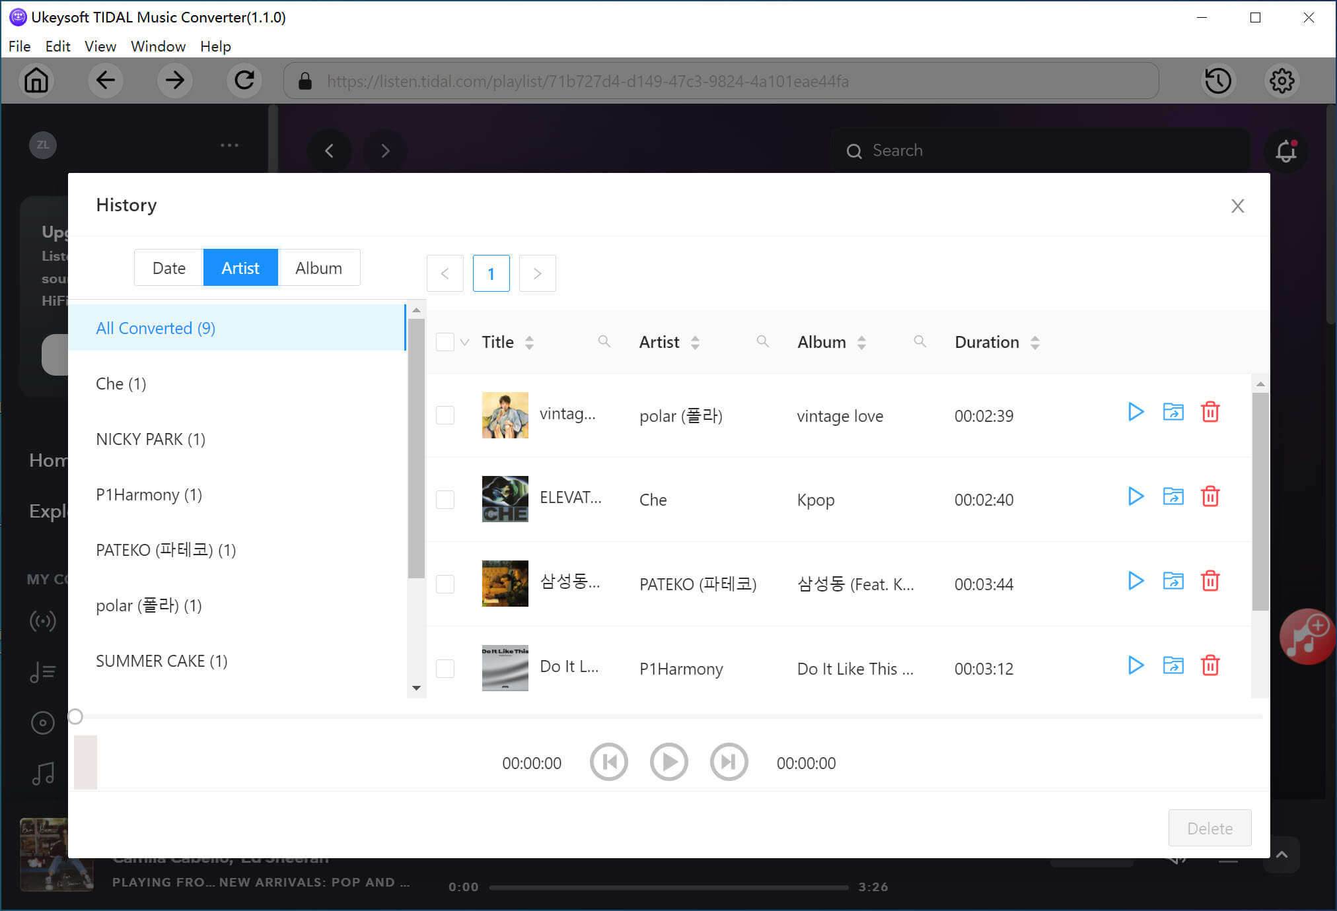Play the ELEVAT... track by Che
The width and height of the screenshot is (1337, 911).
point(1136,496)
